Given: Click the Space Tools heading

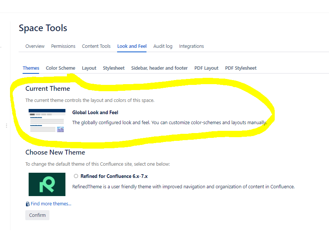Looking at the screenshot, I should [x=43, y=28].
